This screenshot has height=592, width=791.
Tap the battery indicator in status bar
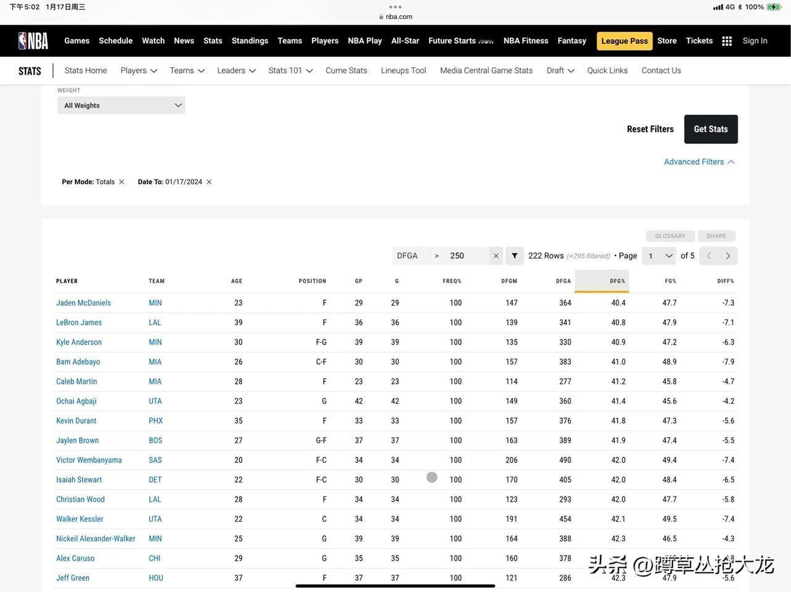click(774, 7)
